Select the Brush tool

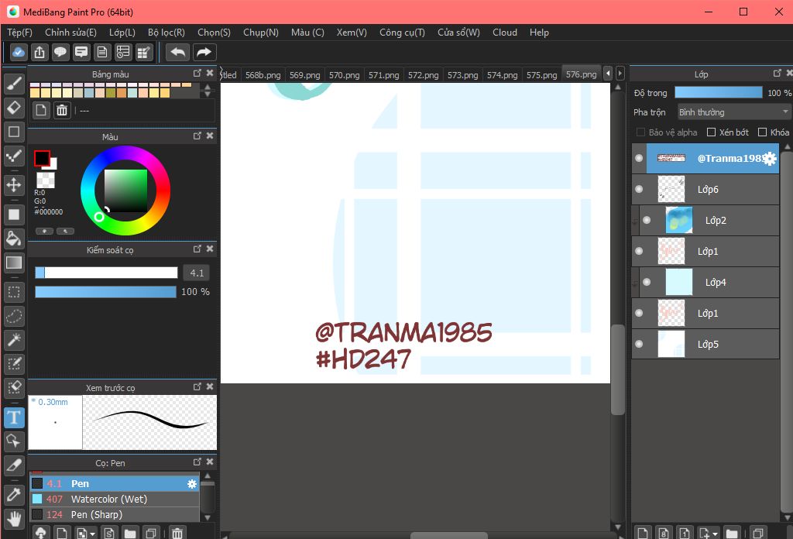(14, 84)
